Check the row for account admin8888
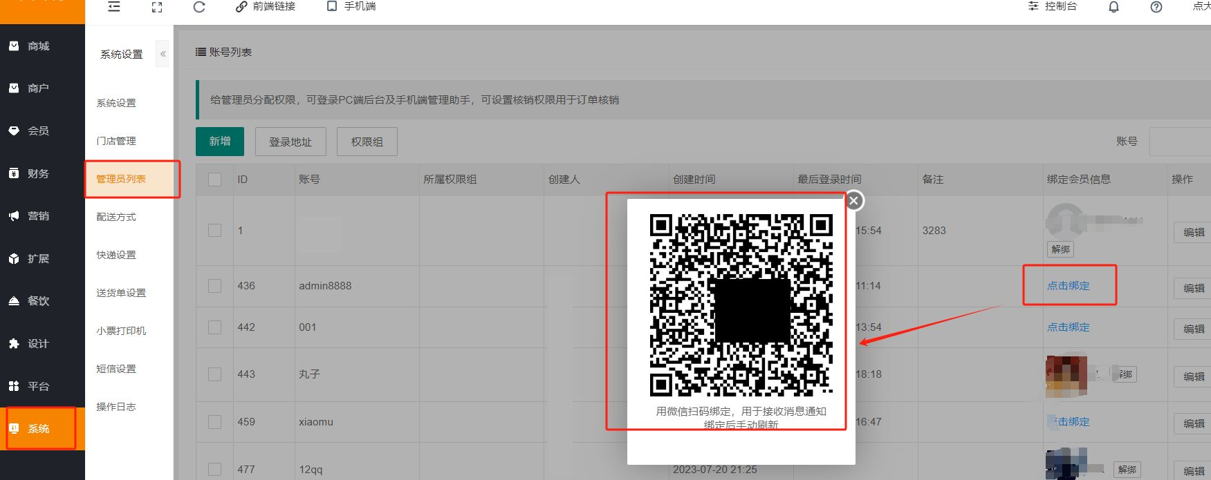 tap(215, 286)
